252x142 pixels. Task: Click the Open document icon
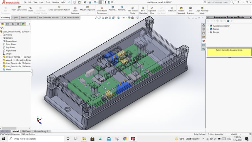(x=79, y=2)
